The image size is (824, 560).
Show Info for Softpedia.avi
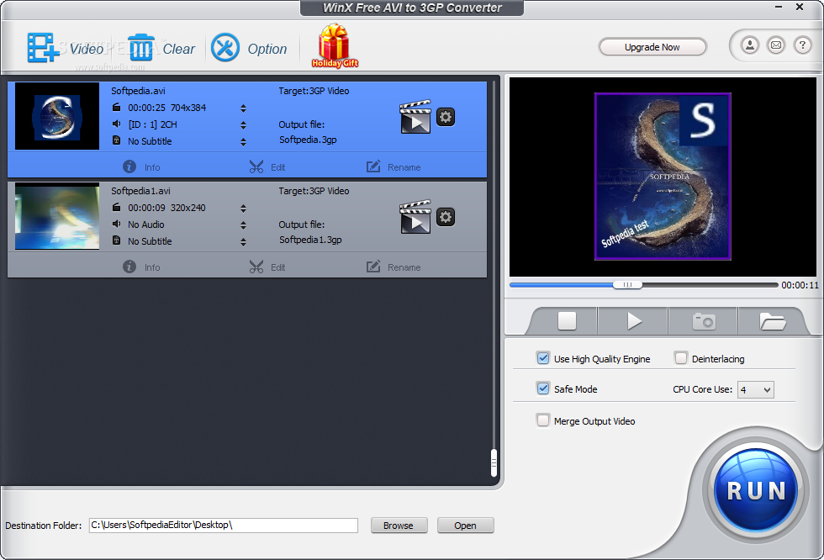(x=141, y=167)
